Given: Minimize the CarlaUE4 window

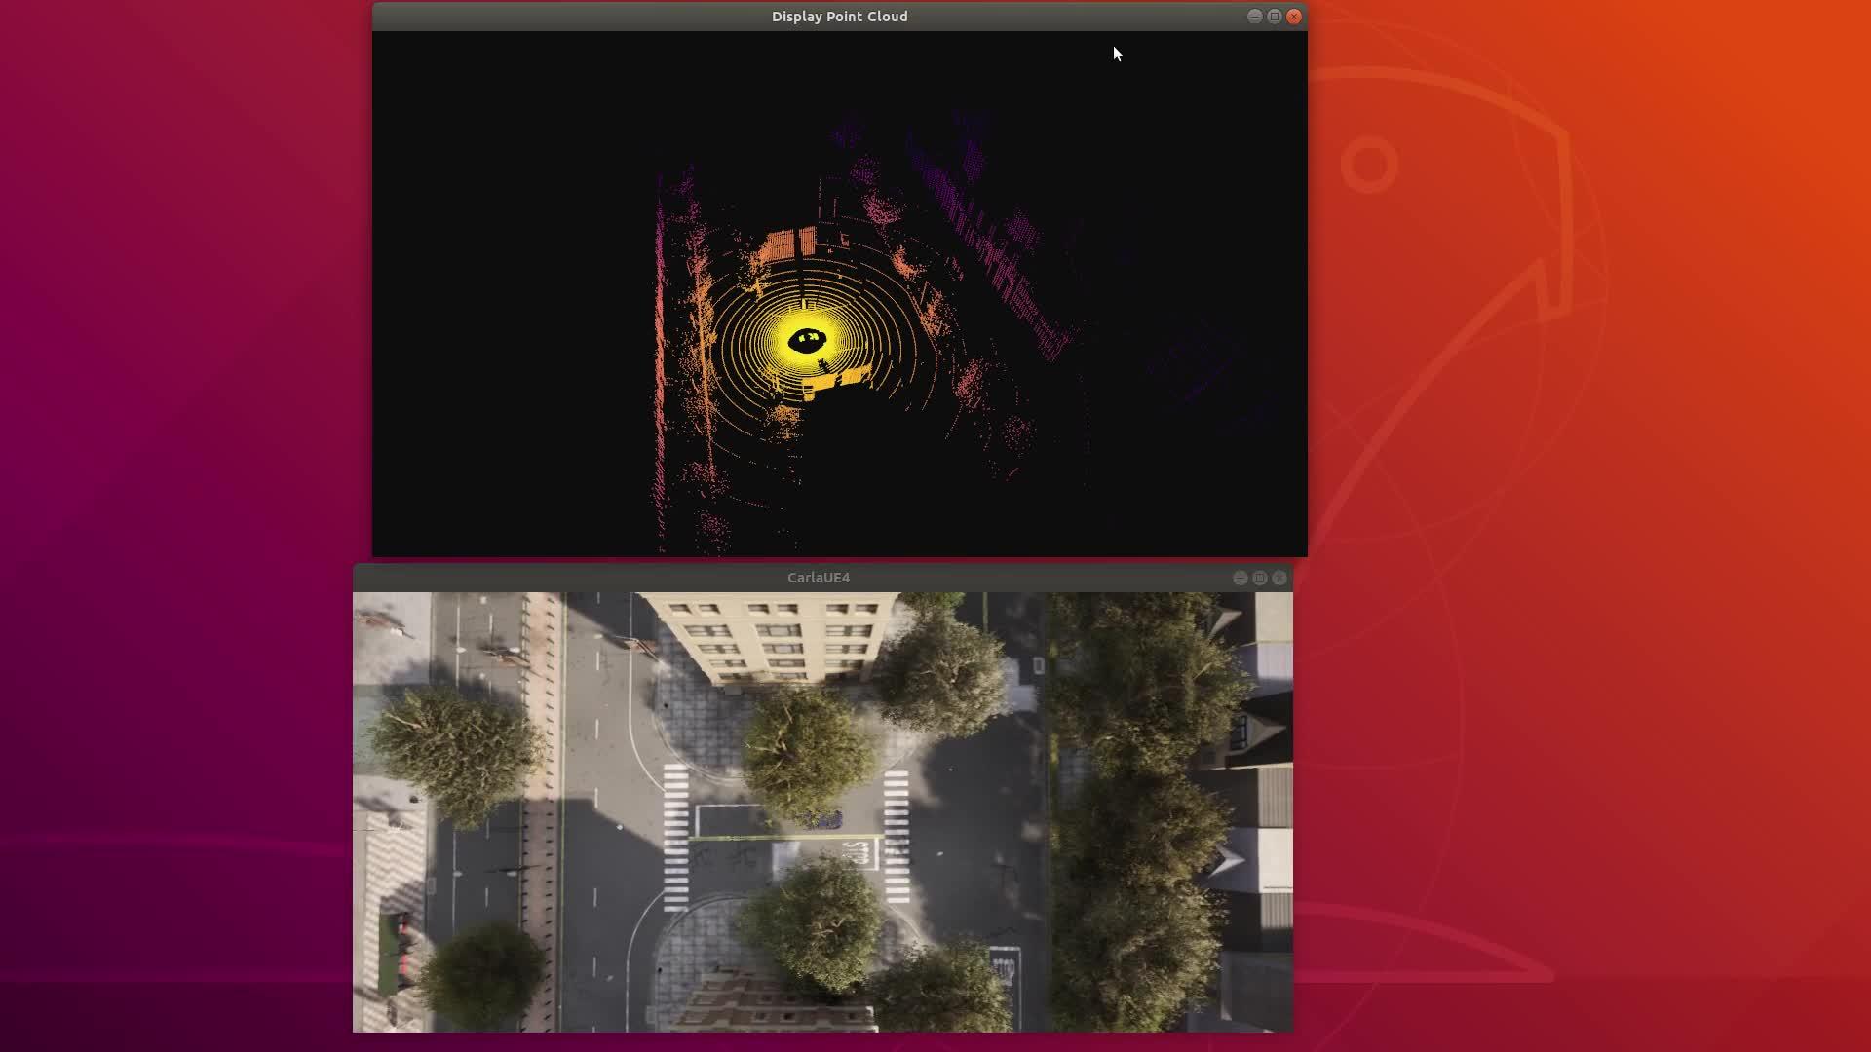Looking at the screenshot, I should point(1241,578).
